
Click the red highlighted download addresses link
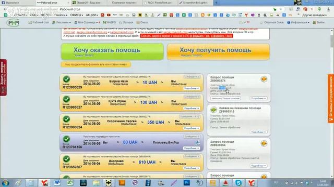(186, 36)
